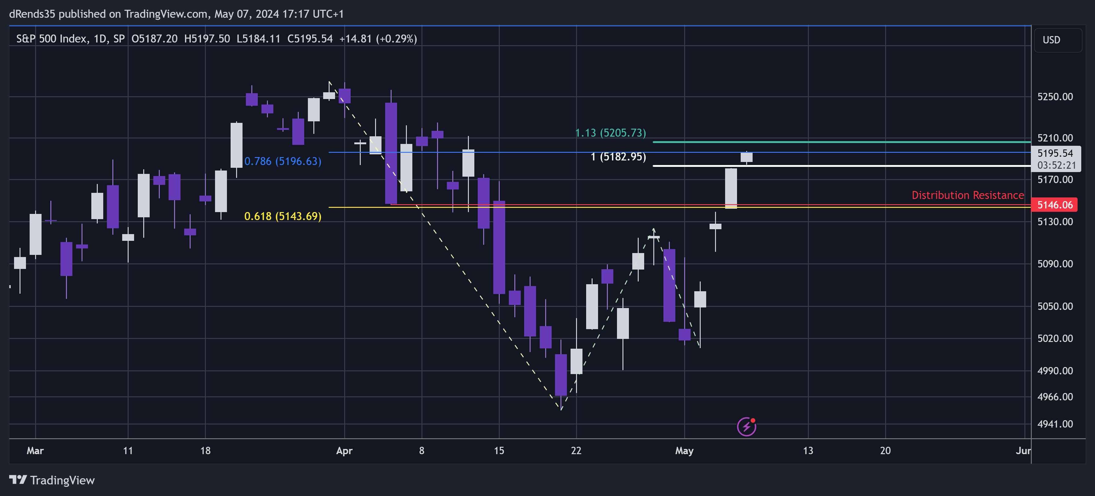Click the May date axis label

(x=684, y=451)
